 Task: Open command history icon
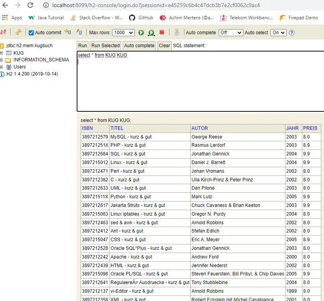[177, 32]
